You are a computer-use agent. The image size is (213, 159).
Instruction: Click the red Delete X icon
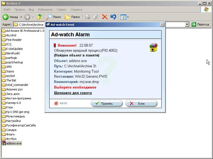pos(105,17)
